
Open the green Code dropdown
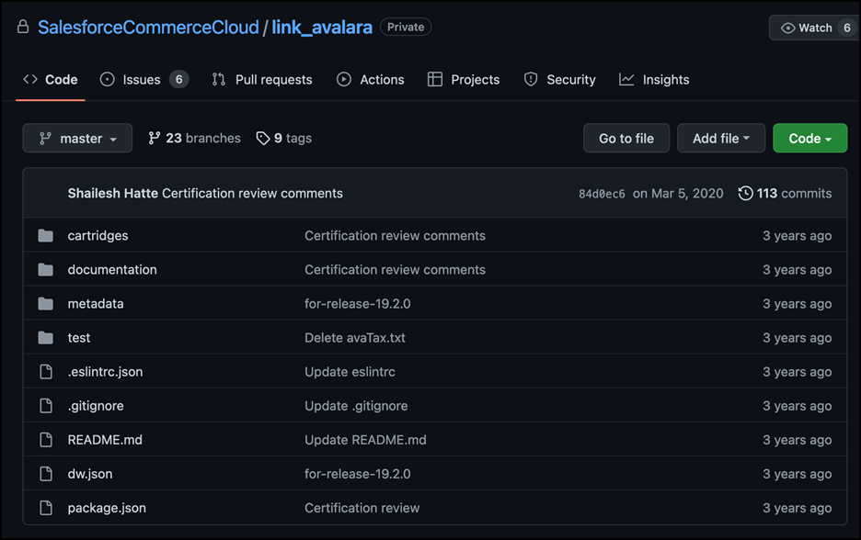[x=809, y=138]
